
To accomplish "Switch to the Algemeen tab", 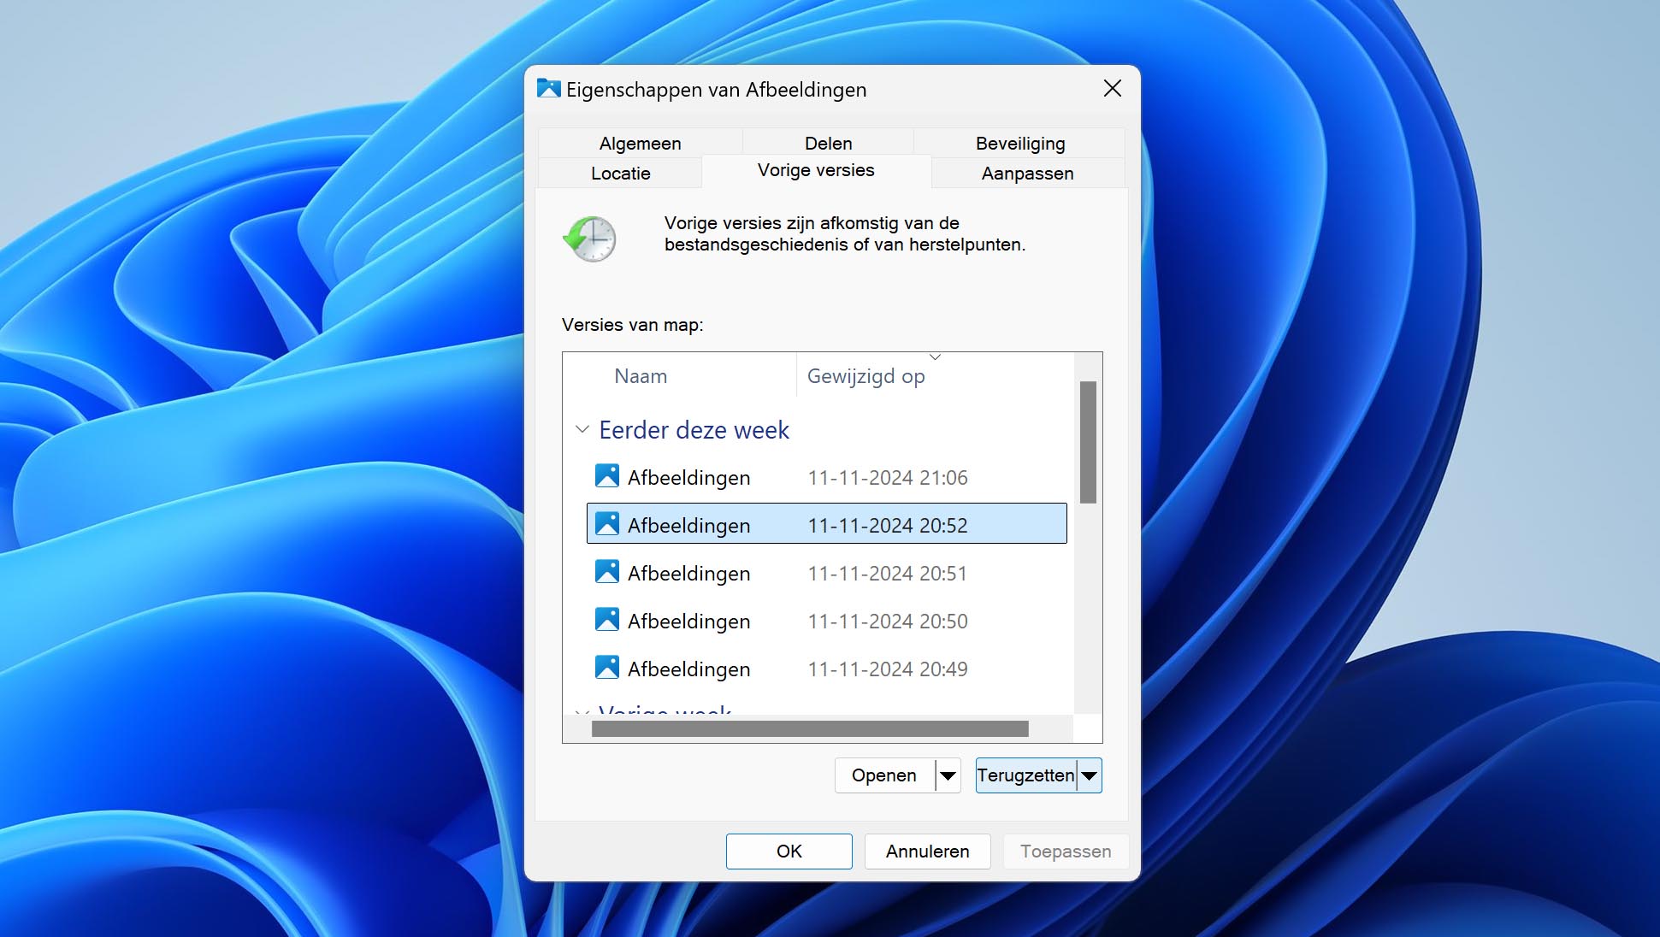I will pyautogui.click(x=640, y=143).
